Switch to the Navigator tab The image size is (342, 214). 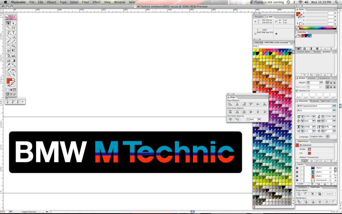[259, 17]
